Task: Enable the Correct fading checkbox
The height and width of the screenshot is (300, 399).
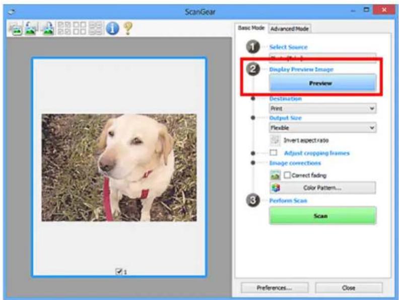Action: click(287, 175)
